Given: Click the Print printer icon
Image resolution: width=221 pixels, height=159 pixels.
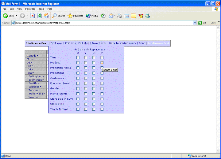Looking at the screenshot, I should tap(120, 16).
